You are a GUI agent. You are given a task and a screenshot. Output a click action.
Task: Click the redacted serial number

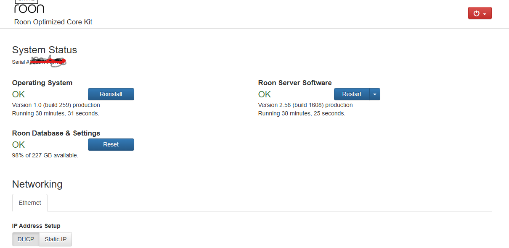point(48,62)
